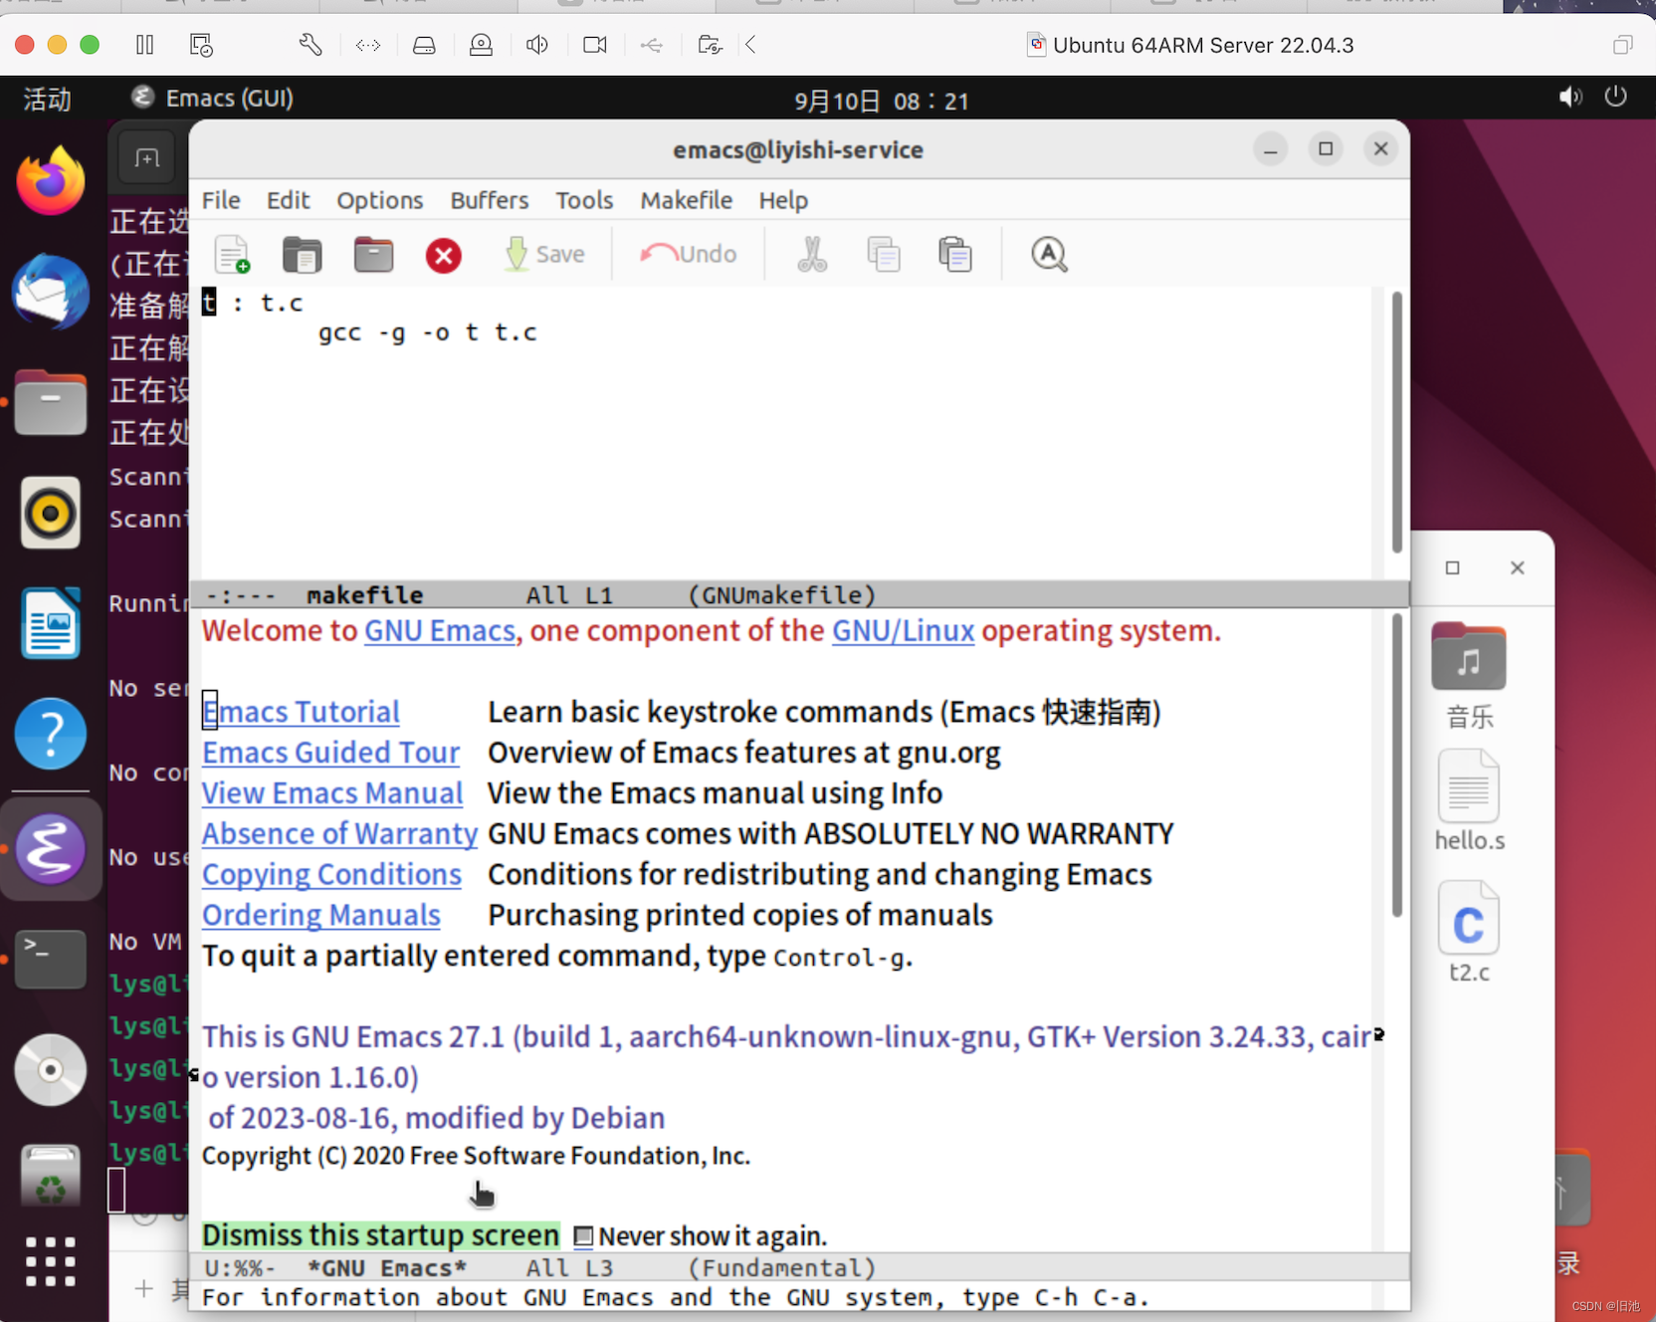Open the power menu in top panel
Screen dimensions: 1656x1322
[x=1616, y=97]
